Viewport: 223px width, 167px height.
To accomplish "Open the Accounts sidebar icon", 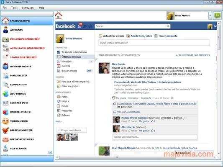I will coord(5,30).
